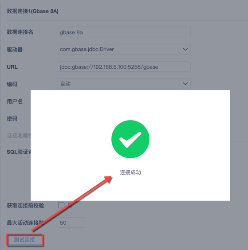248x250 pixels.
Task: Click the 连接成功 message text
Action: pos(130,172)
